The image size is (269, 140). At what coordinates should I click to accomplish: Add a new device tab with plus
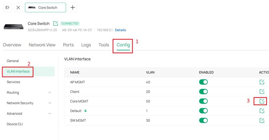pyautogui.click(x=73, y=7)
